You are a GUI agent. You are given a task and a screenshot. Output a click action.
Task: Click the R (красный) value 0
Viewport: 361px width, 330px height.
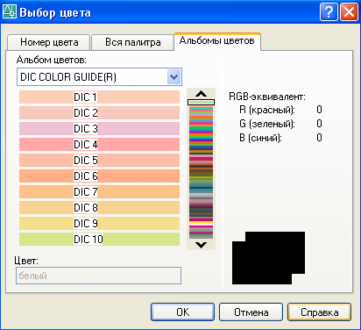[x=319, y=110]
